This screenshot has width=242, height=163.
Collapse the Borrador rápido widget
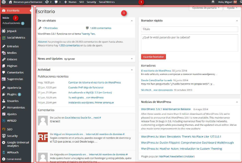tap(237, 21)
